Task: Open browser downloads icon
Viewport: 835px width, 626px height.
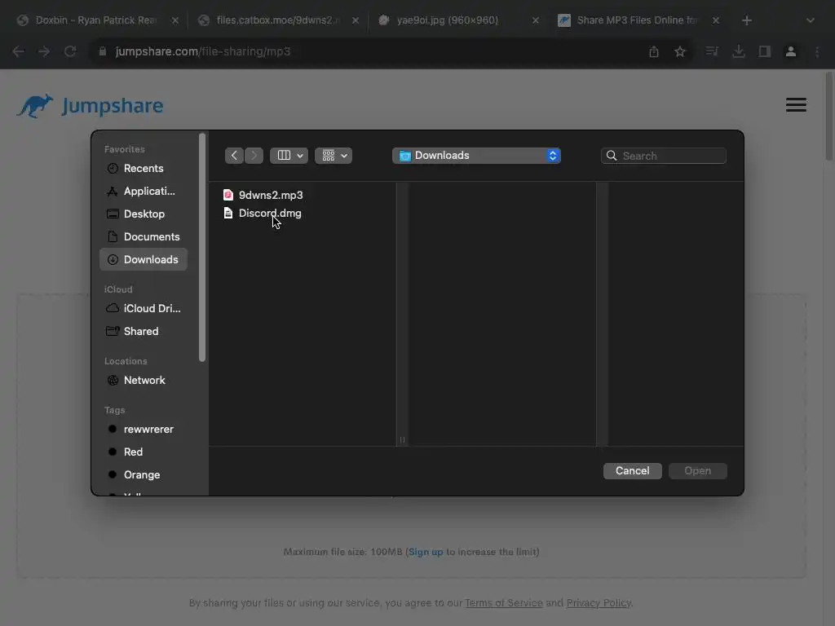Action: 739,51
